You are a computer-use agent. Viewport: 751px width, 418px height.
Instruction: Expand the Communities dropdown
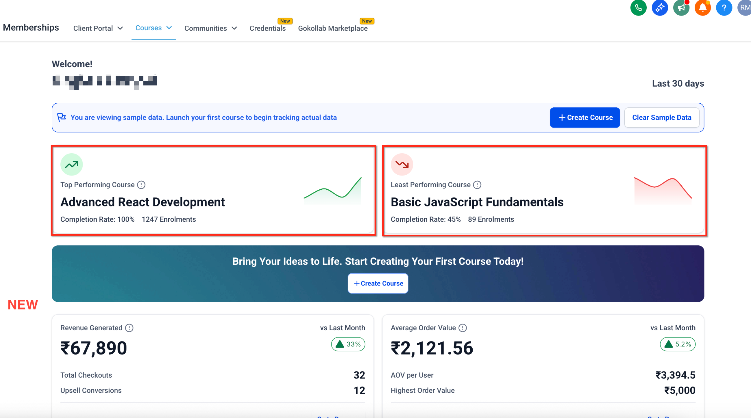point(210,28)
